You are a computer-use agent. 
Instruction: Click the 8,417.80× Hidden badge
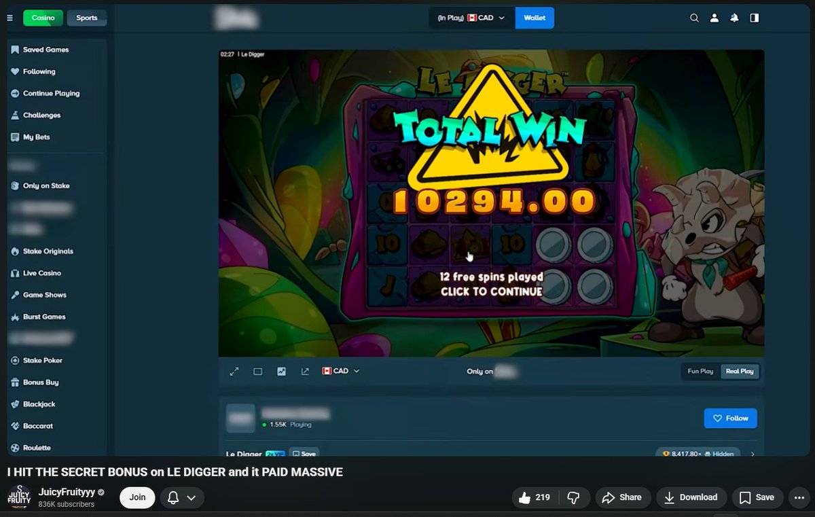pos(698,453)
